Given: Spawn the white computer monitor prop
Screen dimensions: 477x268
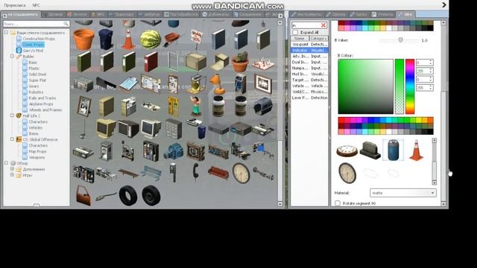Looking at the screenshot, I should tap(151, 129).
